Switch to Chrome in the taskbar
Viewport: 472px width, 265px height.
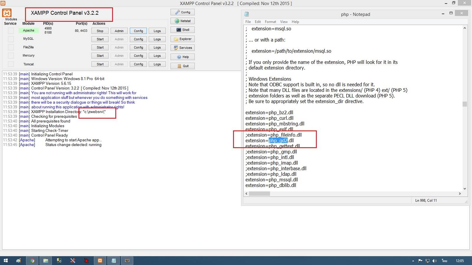pyautogui.click(x=32, y=261)
